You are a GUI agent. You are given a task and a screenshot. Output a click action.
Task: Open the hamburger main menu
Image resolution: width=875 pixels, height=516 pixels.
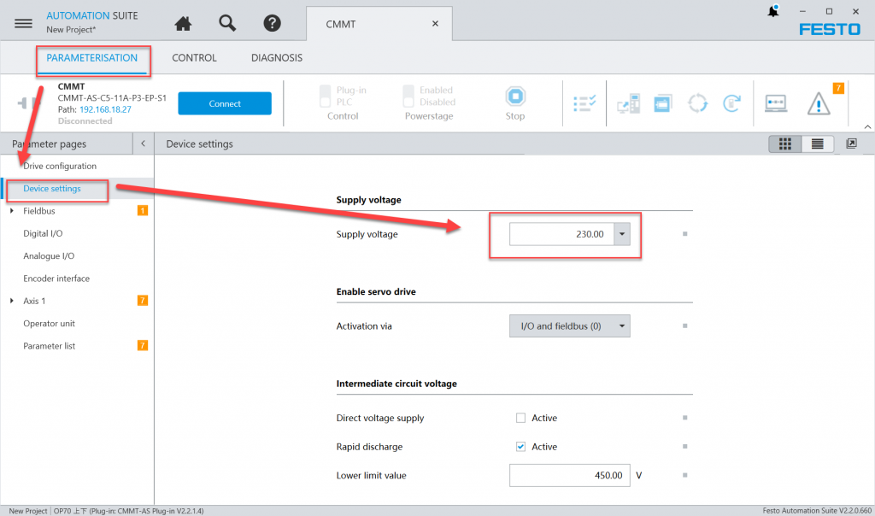(x=23, y=23)
